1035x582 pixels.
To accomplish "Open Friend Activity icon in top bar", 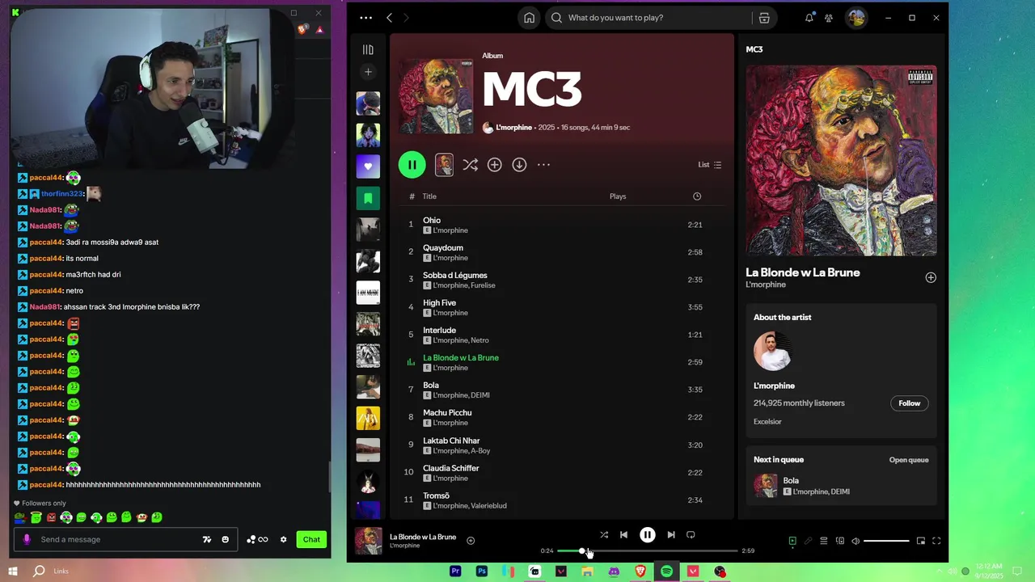I will pyautogui.click(x=829, y=18).
